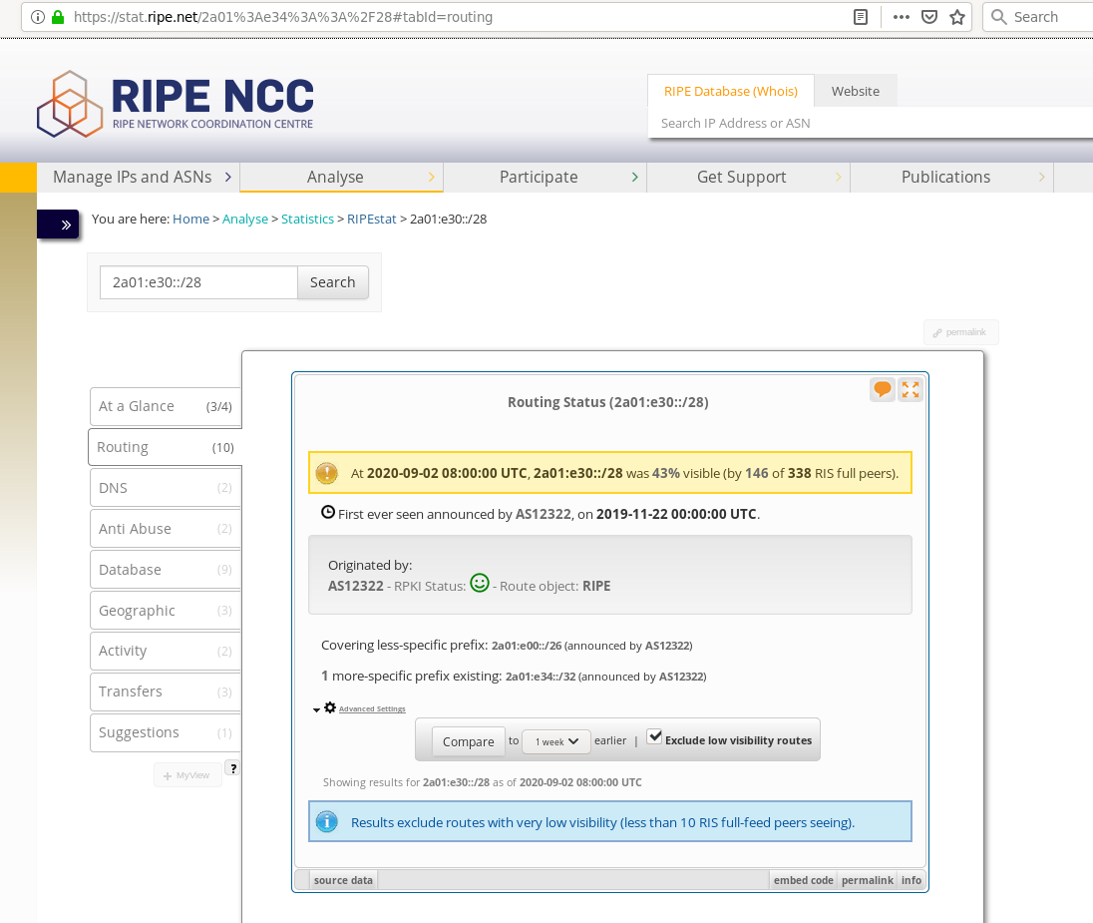
Task: Follow the Statistics breadcrumb link
Action: pyautogui.click(x=307, y=220)
